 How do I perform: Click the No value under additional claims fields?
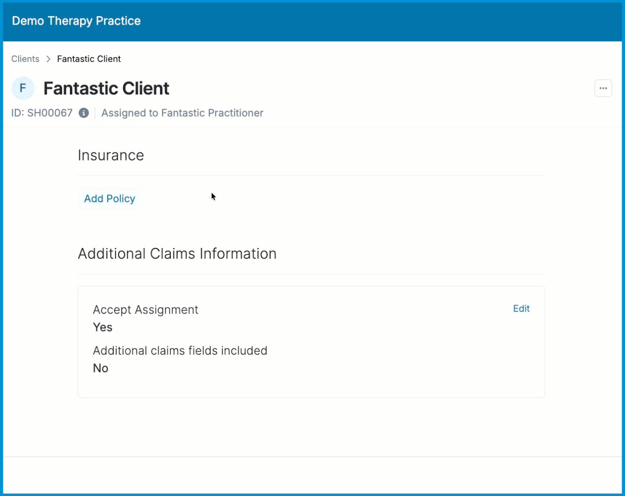(100, 368)
